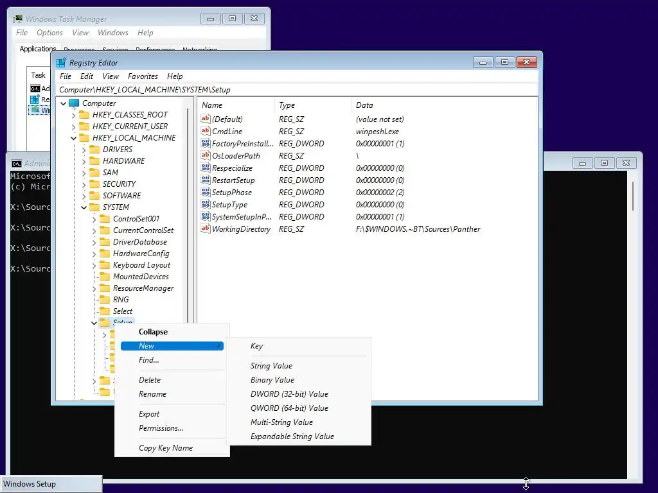Click the HARDWARE folder icon
Image resolution: width=658 pixels, height=493 pixels.
95,161
